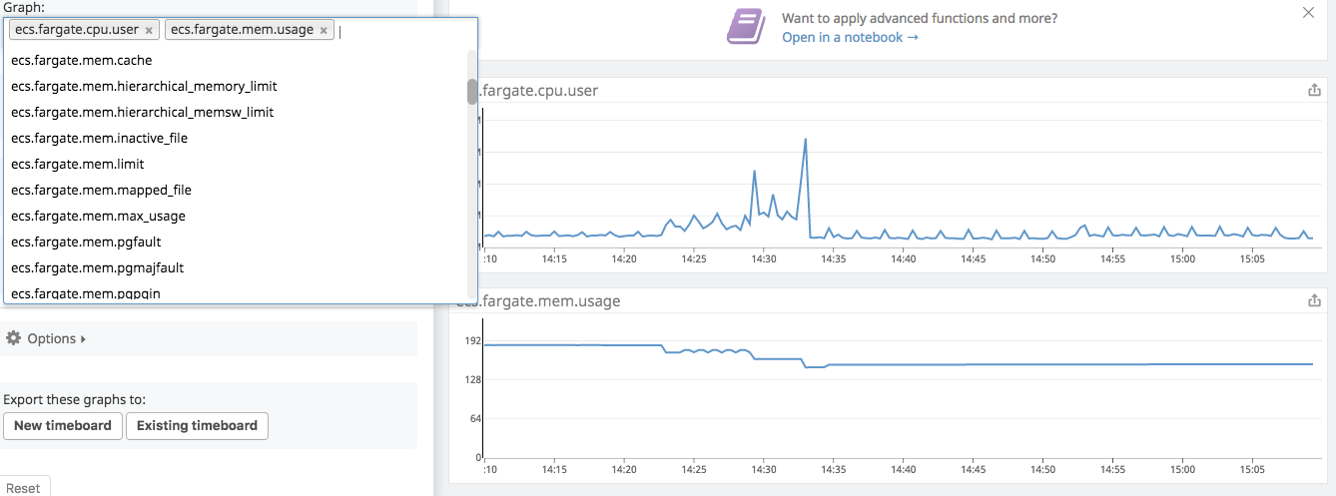Image resolution: width=1336 pixels, height=496 pixels.
Task: Click the metric list scrollbar handle
Action: pos(472,91)
